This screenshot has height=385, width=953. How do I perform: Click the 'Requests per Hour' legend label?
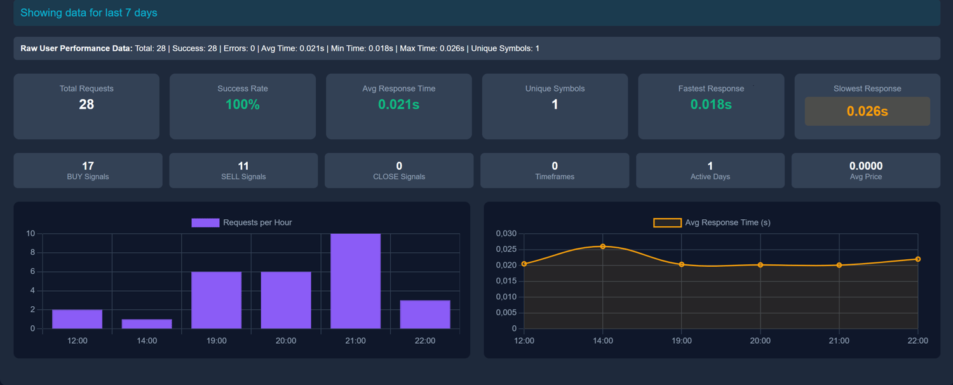(257, 222)
